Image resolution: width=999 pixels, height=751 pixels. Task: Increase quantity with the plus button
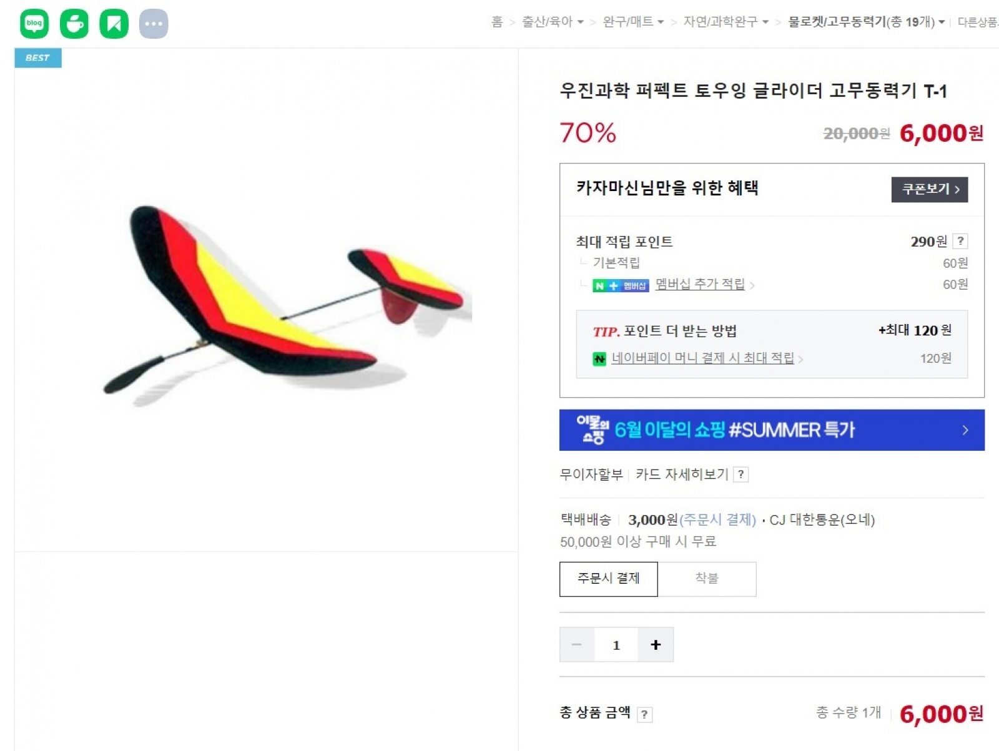pos(656,645)
